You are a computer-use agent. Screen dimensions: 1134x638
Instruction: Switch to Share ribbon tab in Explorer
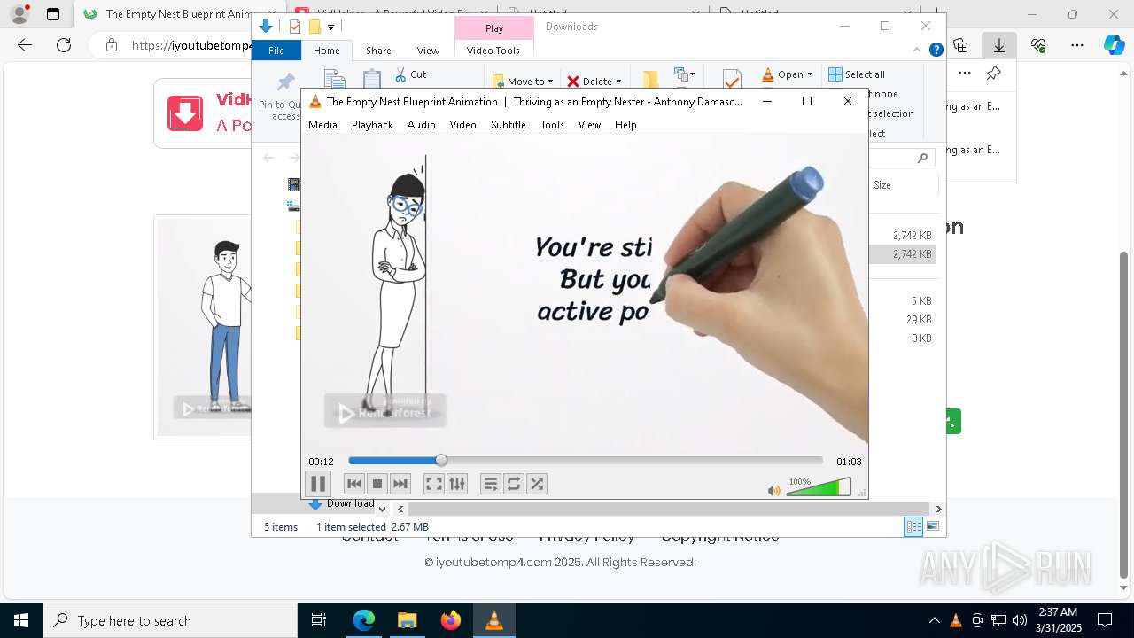tap(378, 51)
